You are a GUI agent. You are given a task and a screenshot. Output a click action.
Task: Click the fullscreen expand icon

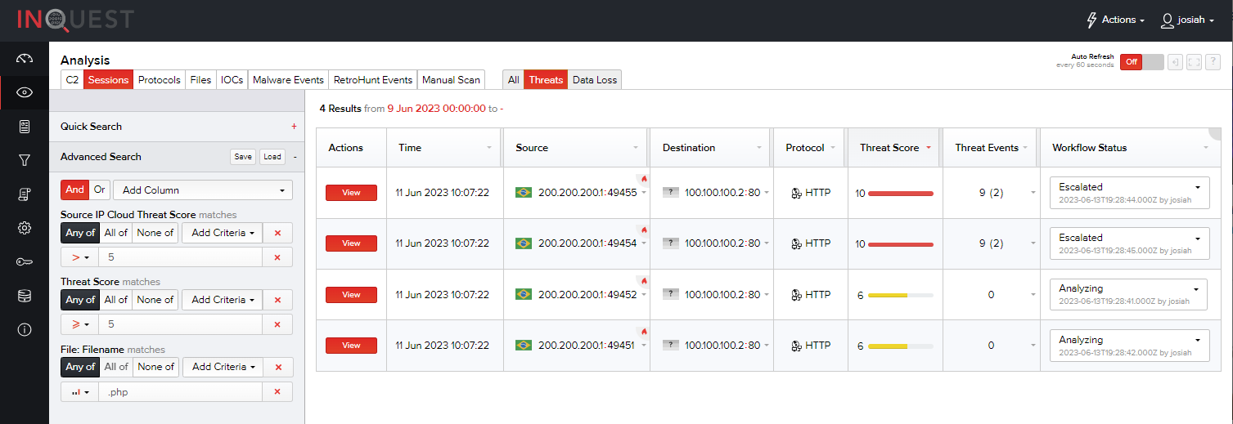pyautogui.click(x=1194, y=62)
